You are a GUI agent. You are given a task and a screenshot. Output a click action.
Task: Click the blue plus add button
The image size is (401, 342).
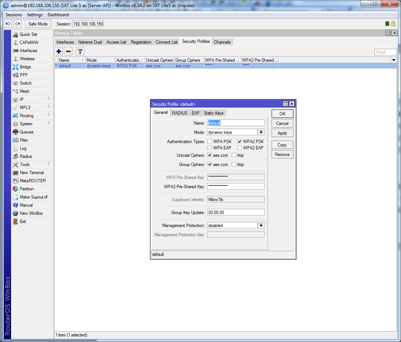click(x=59, y=51)
